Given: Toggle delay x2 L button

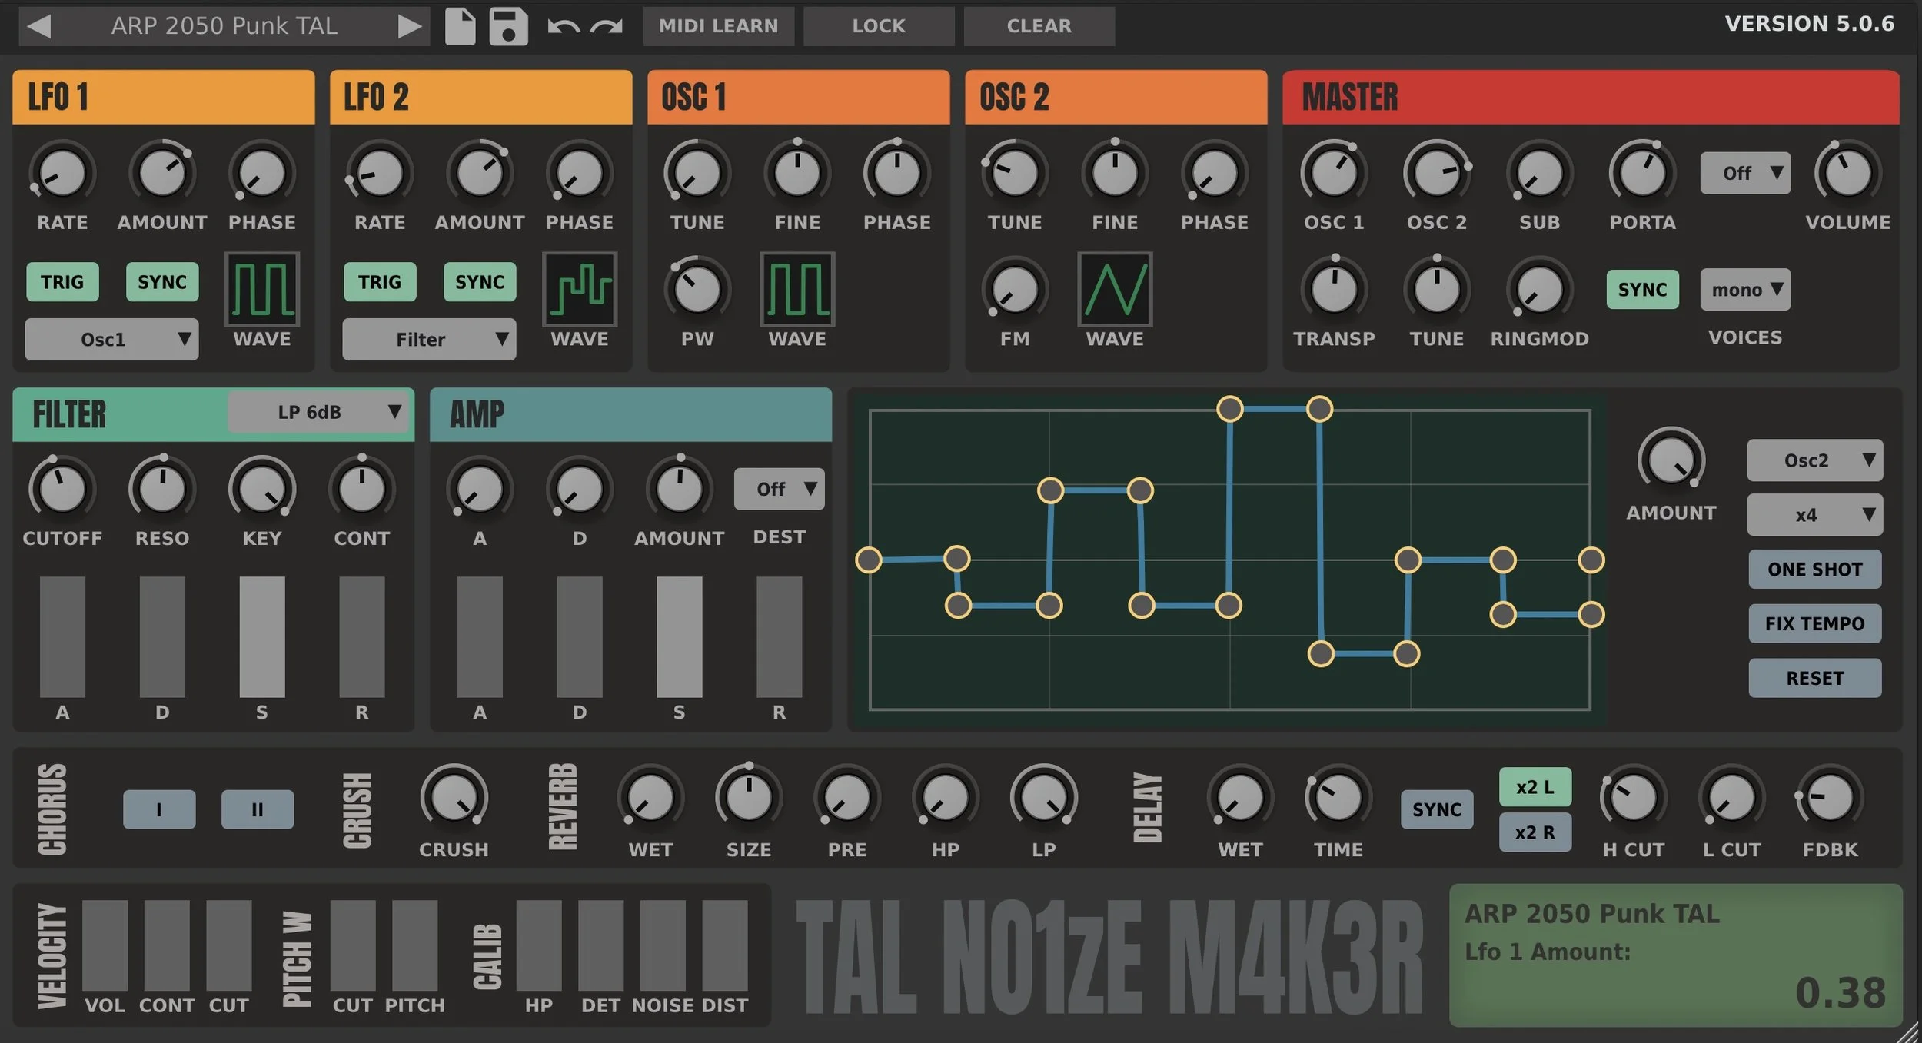Looking at the screenshot, I should point(1535,787).
